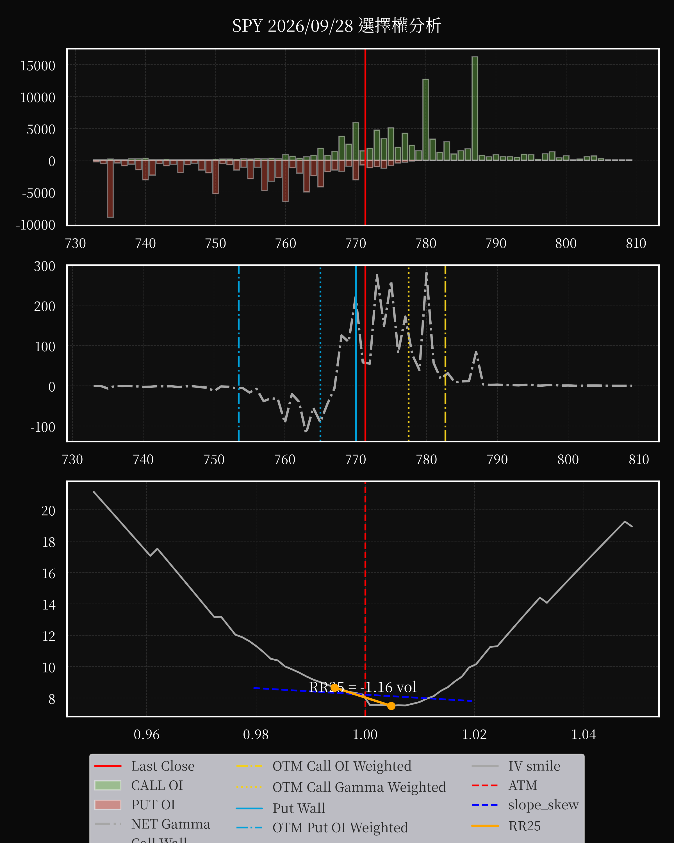The image size is (674, 843).
Task: Select the "OTM Put OI Weighted" legend label
Action: [x=340, y=828]
